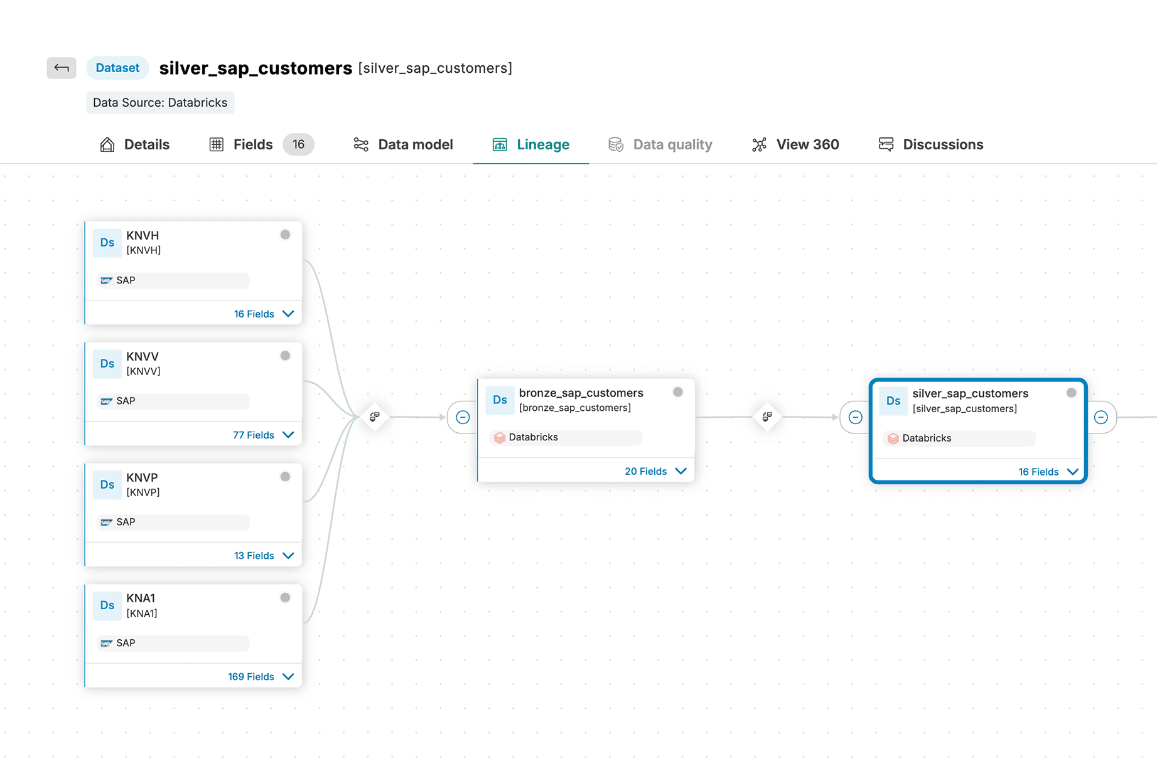Click bronze_sap_customers Ds dataset icon
The image size is (1157, 776).
coord(500,400)
